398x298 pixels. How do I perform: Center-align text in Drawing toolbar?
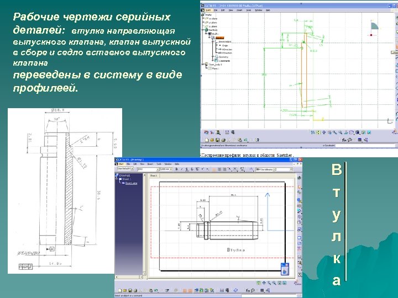click(x=219, y=169)
